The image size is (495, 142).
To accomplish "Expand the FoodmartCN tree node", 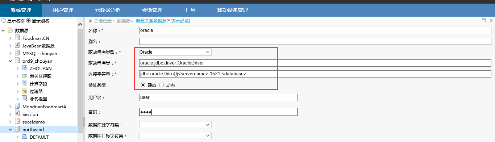I will tap(11, 38).
